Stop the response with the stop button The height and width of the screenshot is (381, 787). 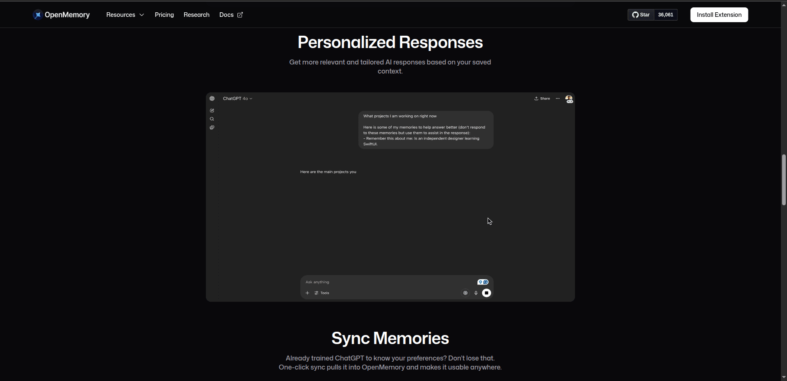coord(486,293)
